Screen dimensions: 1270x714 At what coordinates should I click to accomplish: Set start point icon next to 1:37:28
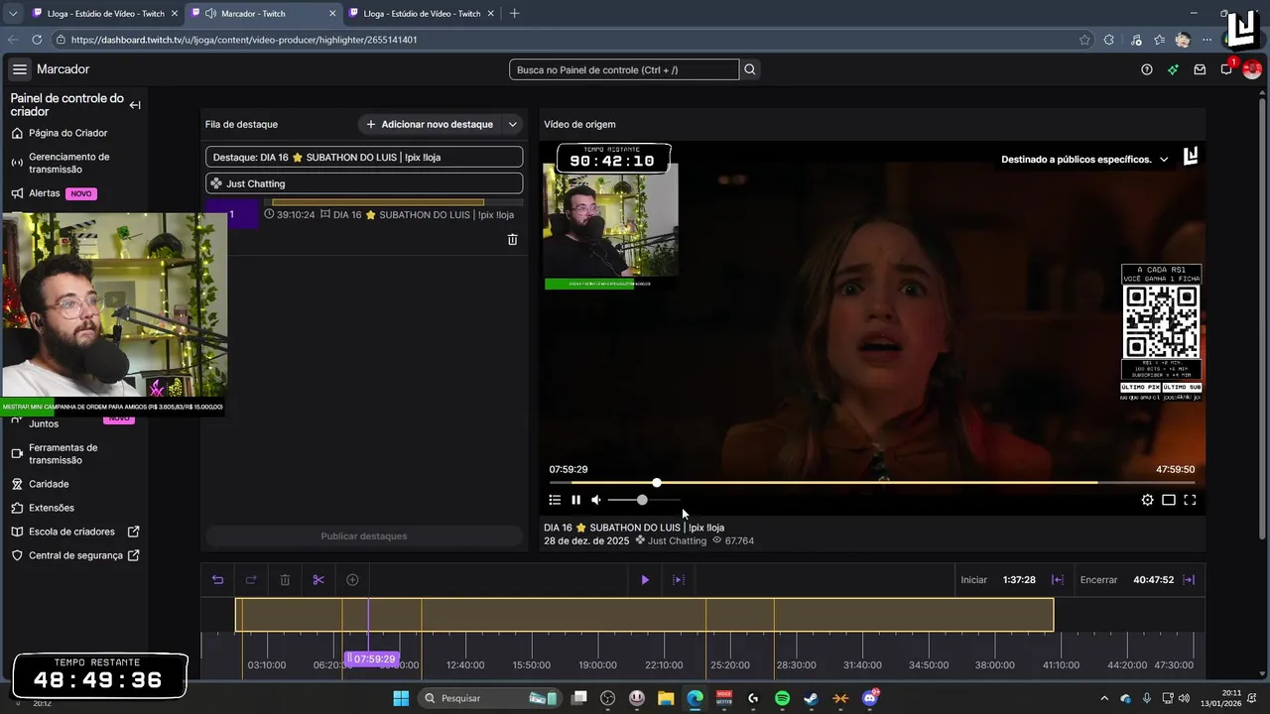point(1058,580)
